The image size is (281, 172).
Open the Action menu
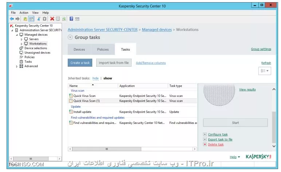point(24,12)
